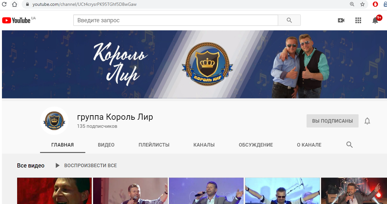Click the channel name группа Король Лир
387x204 pixels.
point(115,117)
